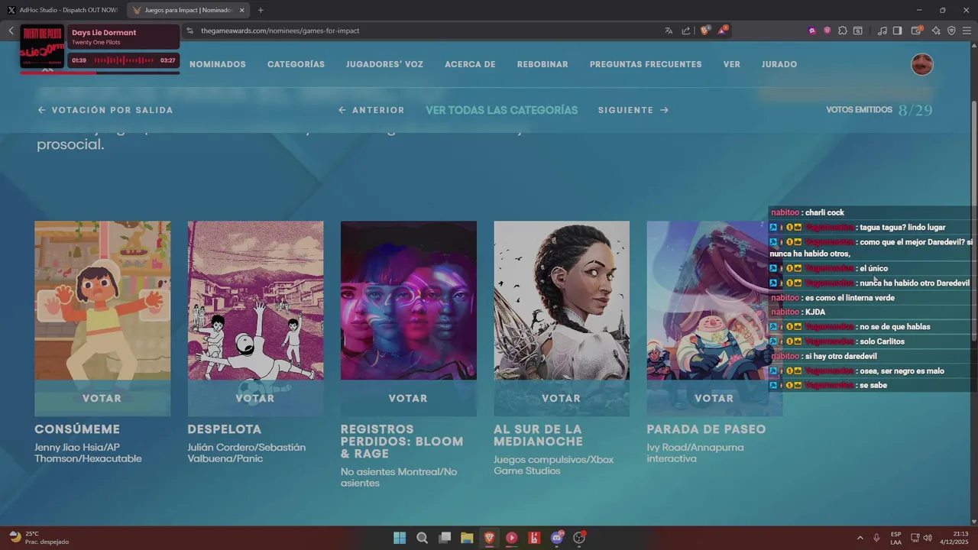Image resolution: width=978 pixels, height=550 pixels.
Task: Open File Explorer from taskbar
Action: pyautogui.click(x=467, y=538)
